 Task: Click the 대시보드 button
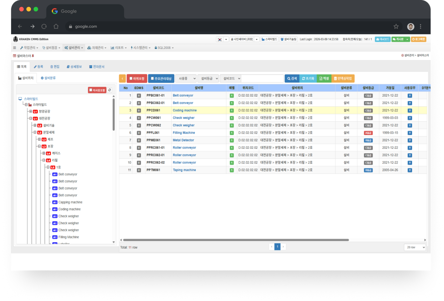click(x=383, y=40)
